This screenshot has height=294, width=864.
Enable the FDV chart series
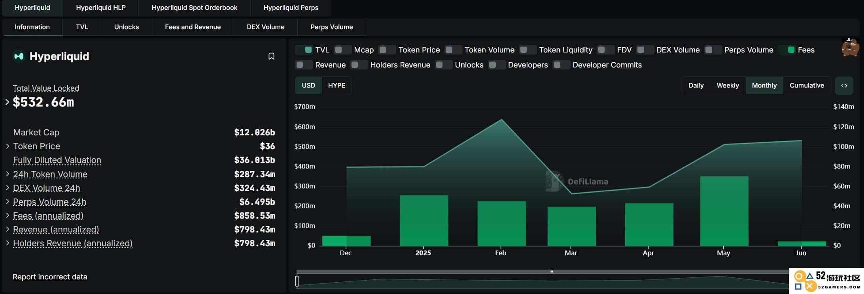(605, 50)
